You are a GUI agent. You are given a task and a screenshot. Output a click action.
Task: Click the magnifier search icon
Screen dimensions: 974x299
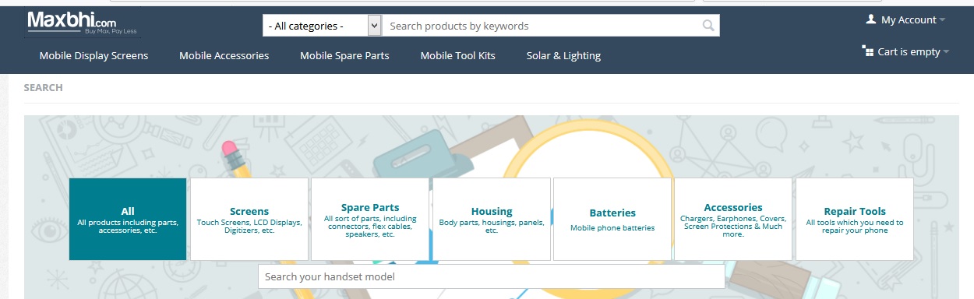point(708,26)
